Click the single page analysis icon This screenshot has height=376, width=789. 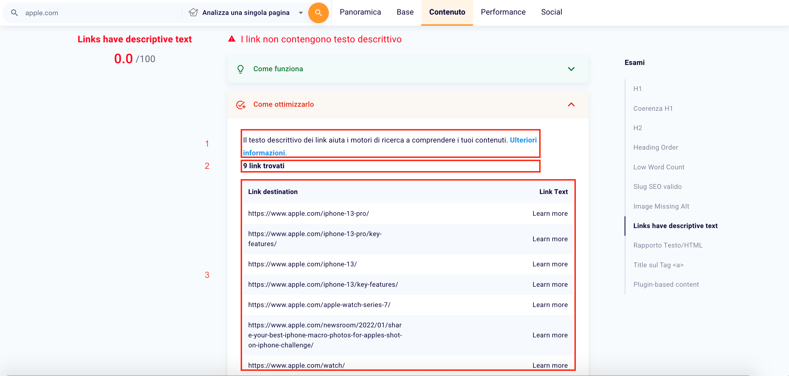click(193, 13)
